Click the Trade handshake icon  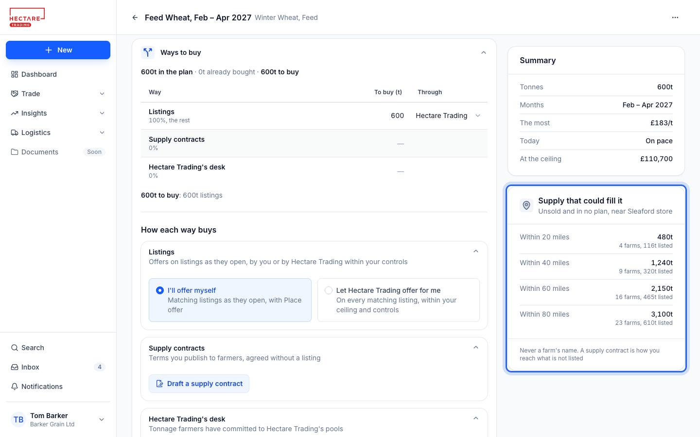click(15, 94)
